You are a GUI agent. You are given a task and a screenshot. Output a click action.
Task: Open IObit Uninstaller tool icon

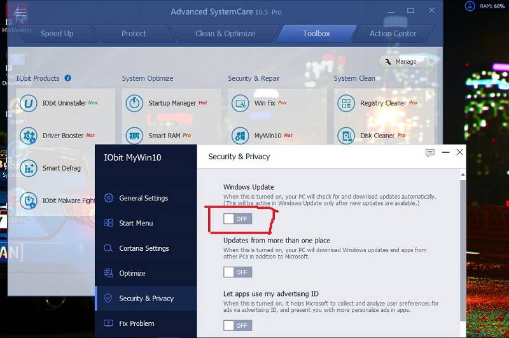[29, 103]
